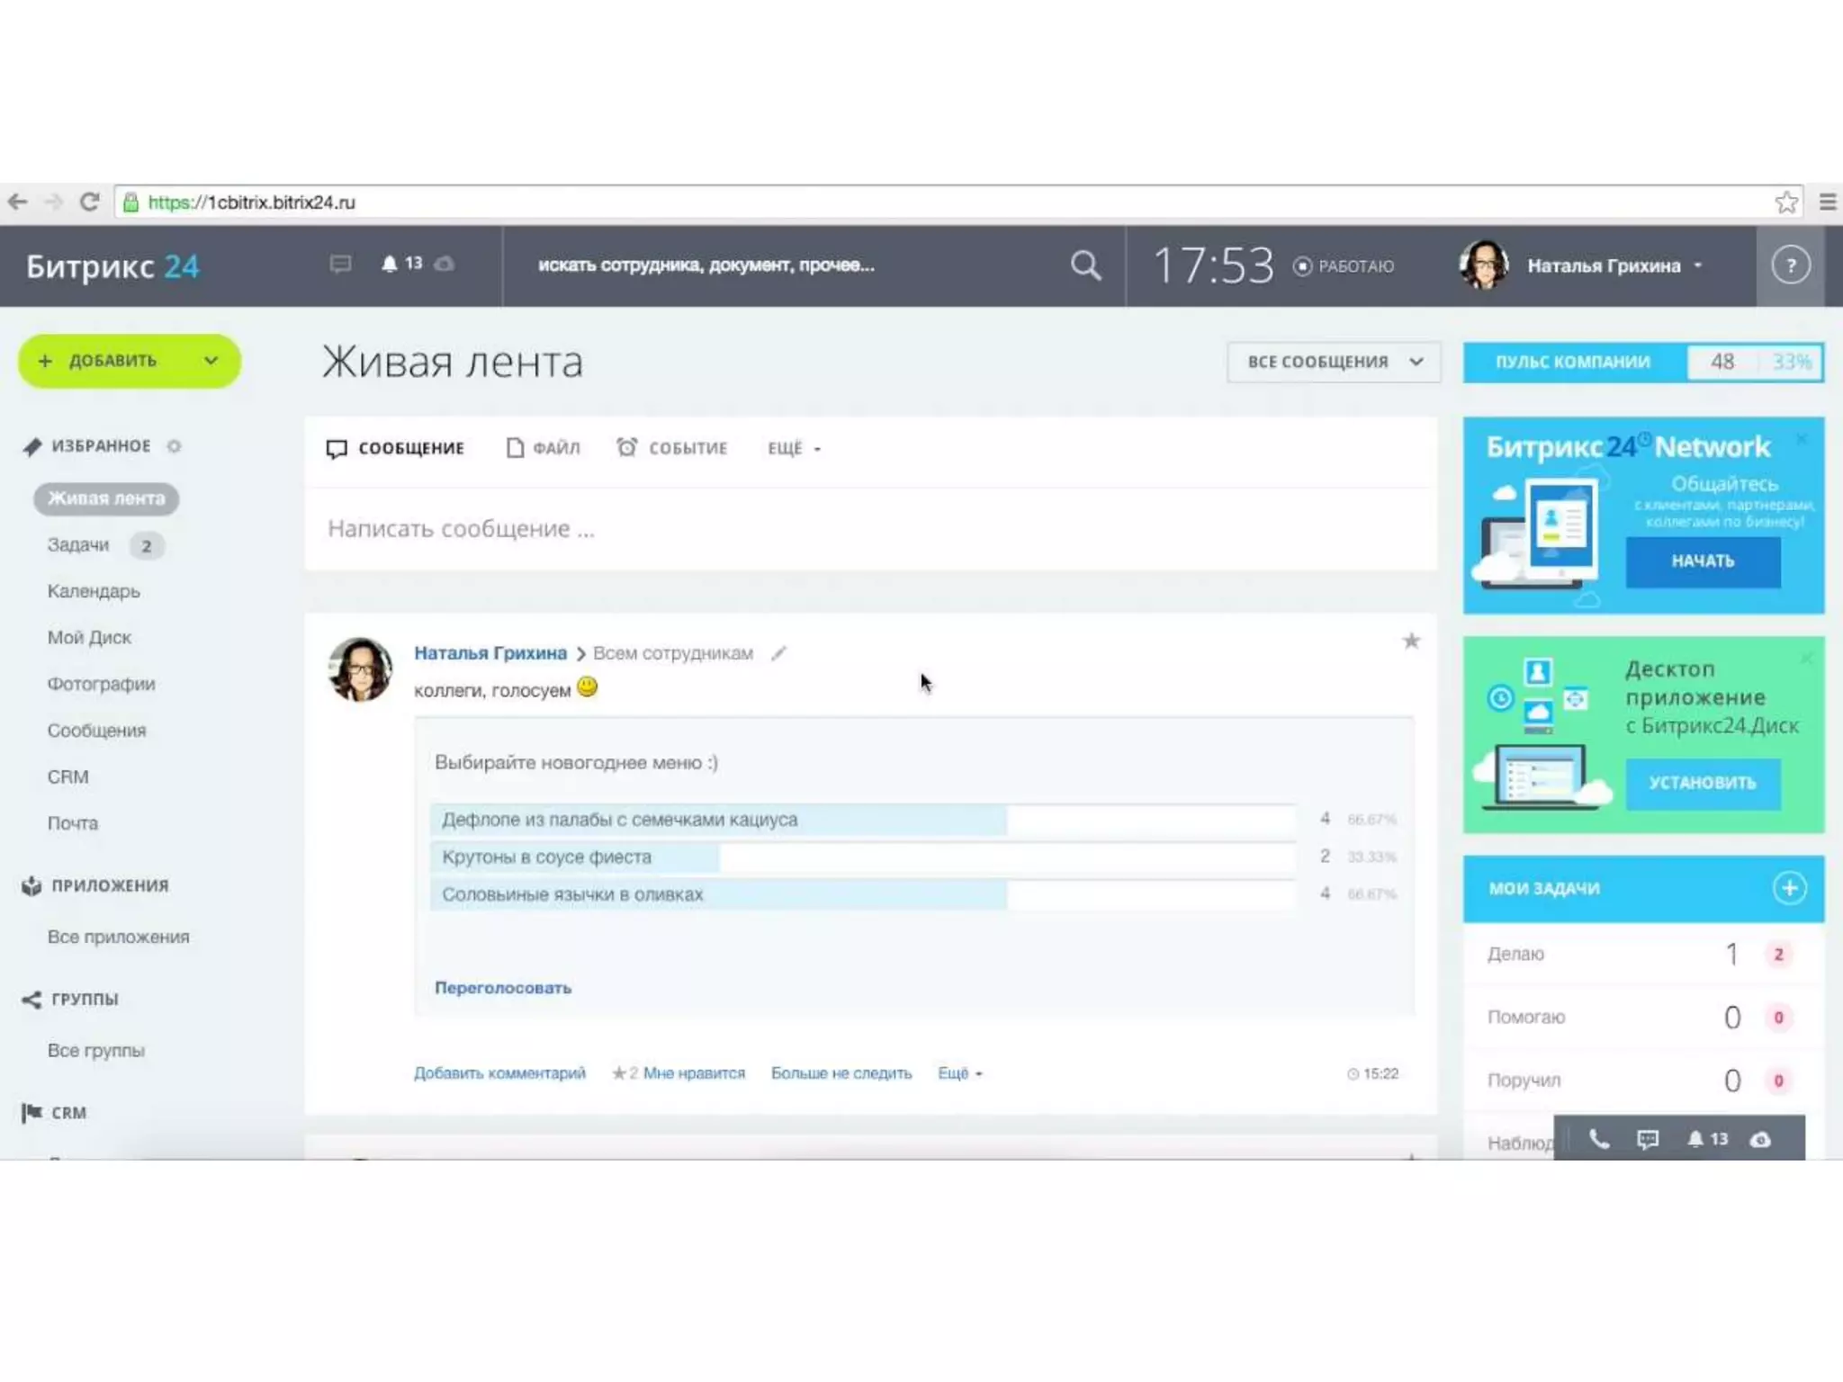This screenshot has width=1843, height=1382.
Task: Toggle Мне нравится like on the post
Action: tap(693, 1073)
